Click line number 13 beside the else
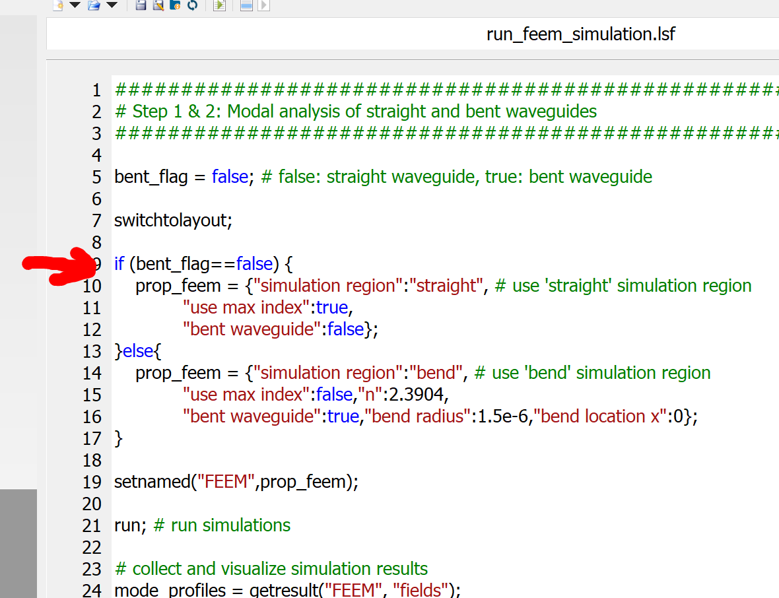 pyautogui.click(x=92, y=351)
